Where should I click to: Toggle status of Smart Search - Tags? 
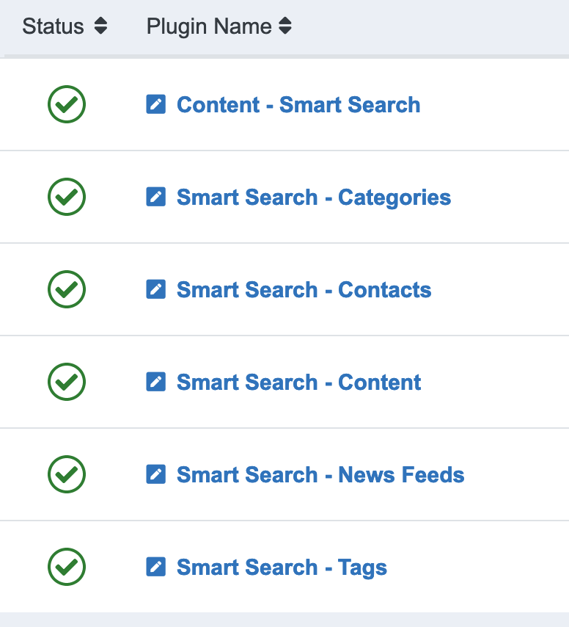click(x=67, y=567)
